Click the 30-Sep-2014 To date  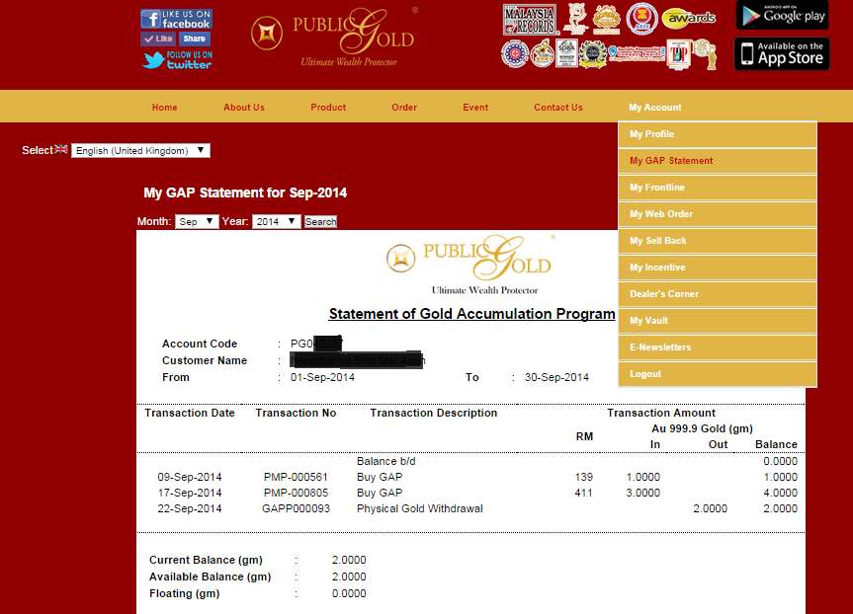tap(556, 378)
